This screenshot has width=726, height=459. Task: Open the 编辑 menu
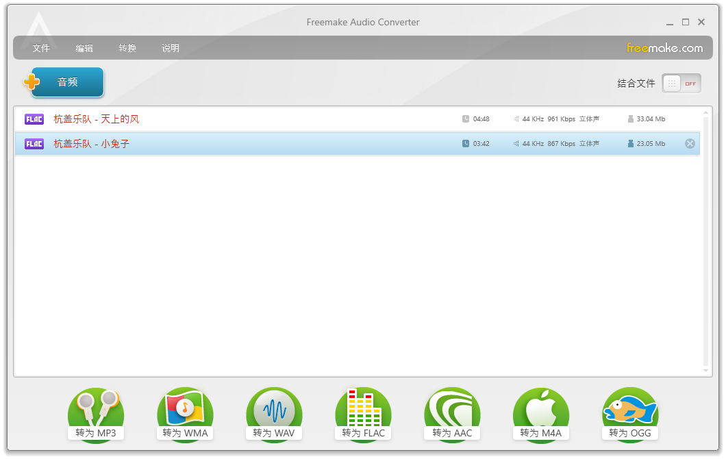tap(84, 48)
